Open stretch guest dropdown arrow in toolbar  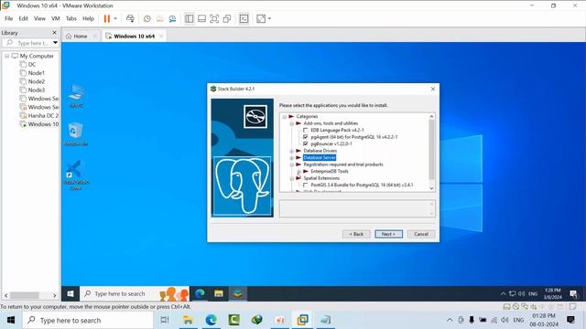tap(269, 18)
